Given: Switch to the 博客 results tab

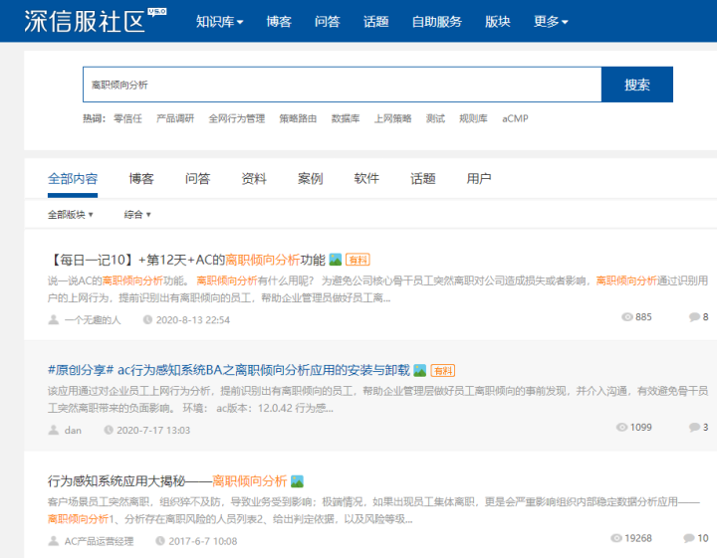Looking at the screenshot, I should point(141,179).
